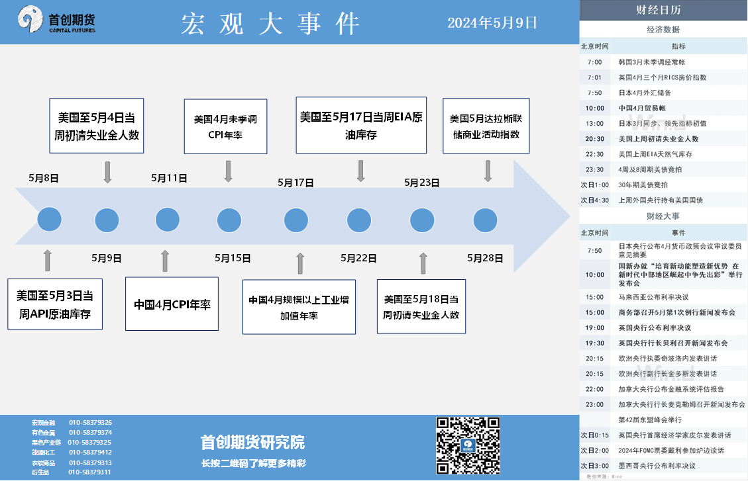Click the 美国5月达拉斯联储商业活动指数 event box
748x481 pixels.
tap(486, 126)
